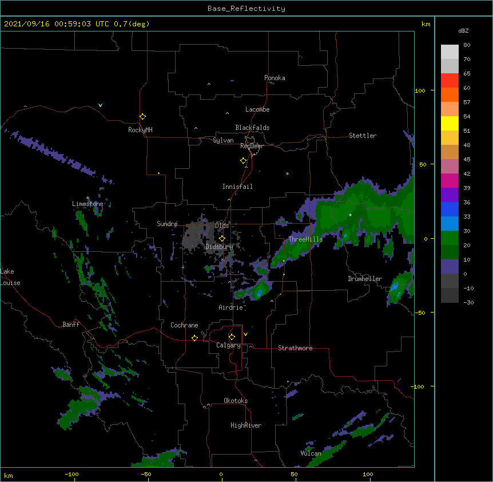Select the Olds town label
Image resolution: width=493 pixels, height=482 pixels.
point(222,226)
